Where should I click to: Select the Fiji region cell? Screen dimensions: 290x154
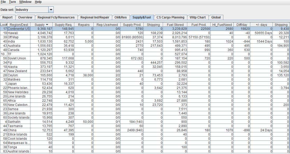[19, 62]
